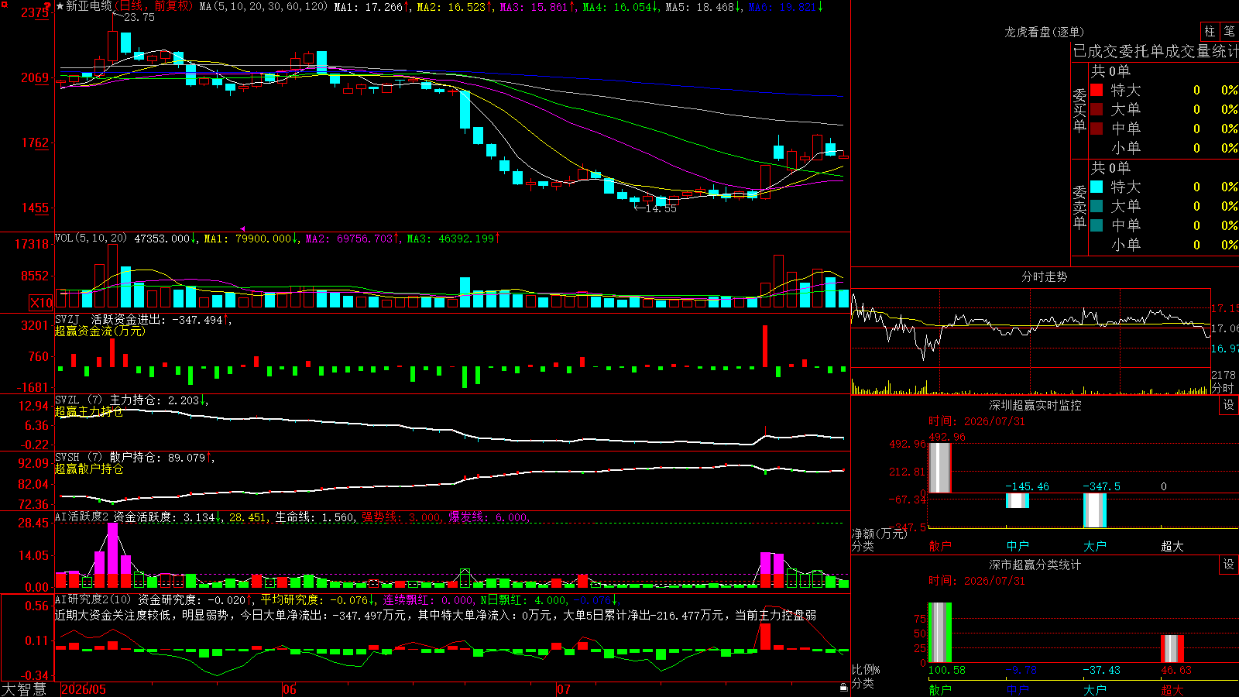Click the teal 大单 sell-order swatch

coord(1097,206)
